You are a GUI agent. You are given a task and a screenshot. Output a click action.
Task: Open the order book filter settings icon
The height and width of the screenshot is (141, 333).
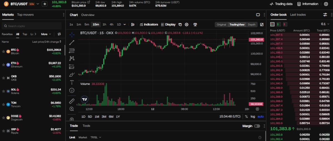[x=325, y=15]
